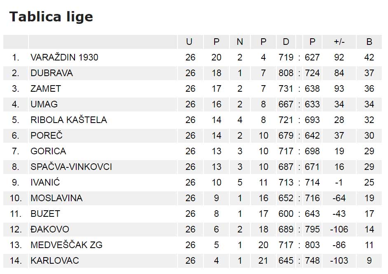The image size is (388, 274).
Task: Click the VARAŽDIN 1930 team name
Action: tap(64, 57)
